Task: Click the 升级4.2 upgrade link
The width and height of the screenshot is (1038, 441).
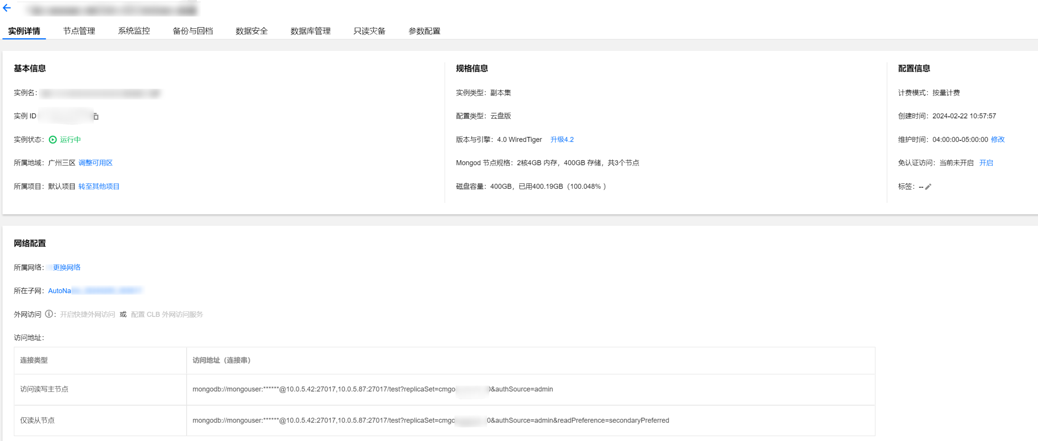Action: pos(562,139)
